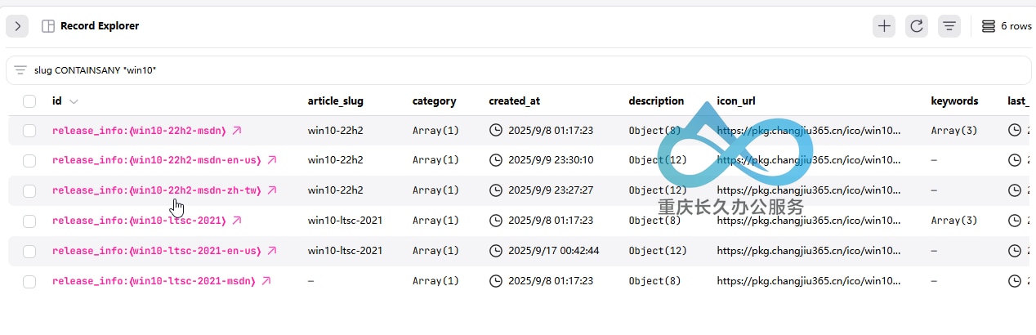Select created_at value 2025/9/9 23:30:10
This screenshot has width=1036, height=335.
(x=551, y=161)
